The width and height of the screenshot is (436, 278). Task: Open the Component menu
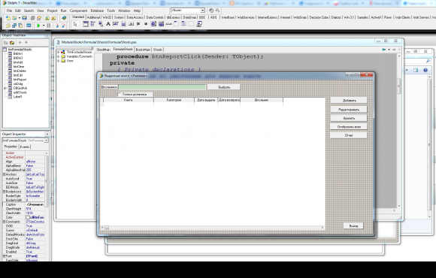coord(78,11)
